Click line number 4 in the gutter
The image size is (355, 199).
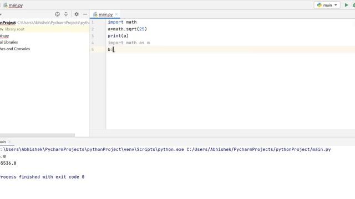click(x=93, y=43)
